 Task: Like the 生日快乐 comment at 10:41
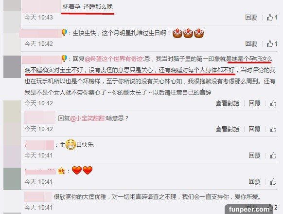pos(273,156)
